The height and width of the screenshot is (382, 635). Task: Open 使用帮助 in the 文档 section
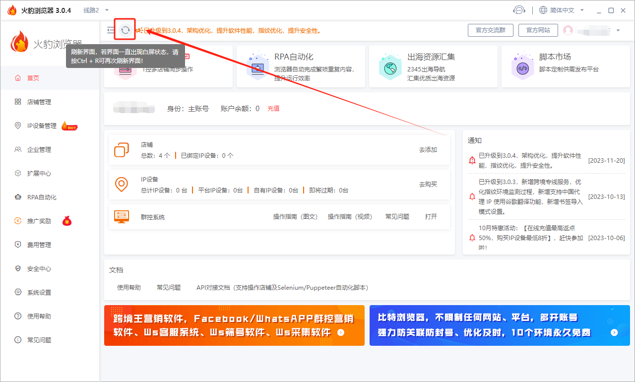129,288
